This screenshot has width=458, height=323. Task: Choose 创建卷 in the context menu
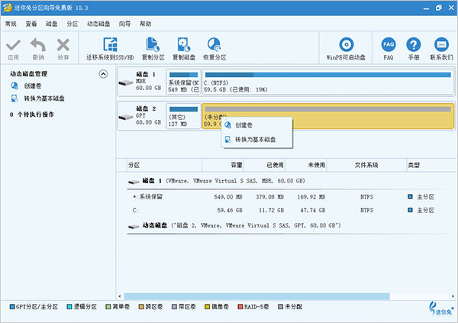257,125
